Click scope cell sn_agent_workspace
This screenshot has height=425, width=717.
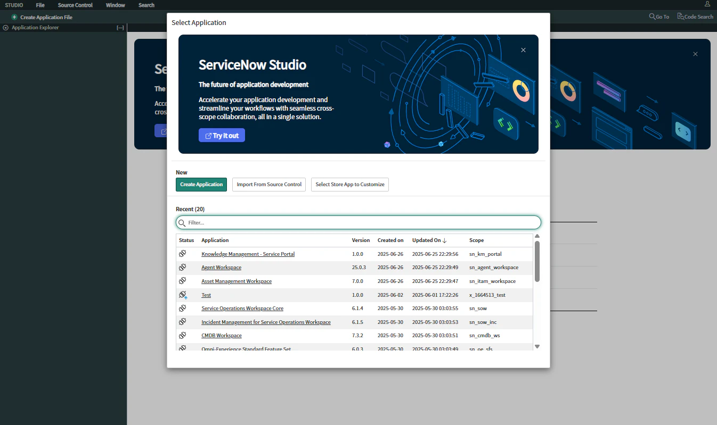click(x=494, y=268)
